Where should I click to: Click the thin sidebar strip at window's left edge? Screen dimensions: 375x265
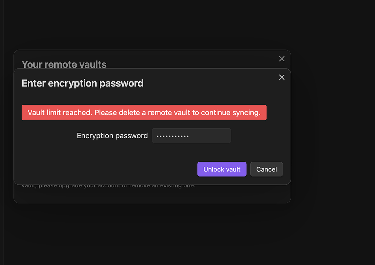click(x=2, y=133)
